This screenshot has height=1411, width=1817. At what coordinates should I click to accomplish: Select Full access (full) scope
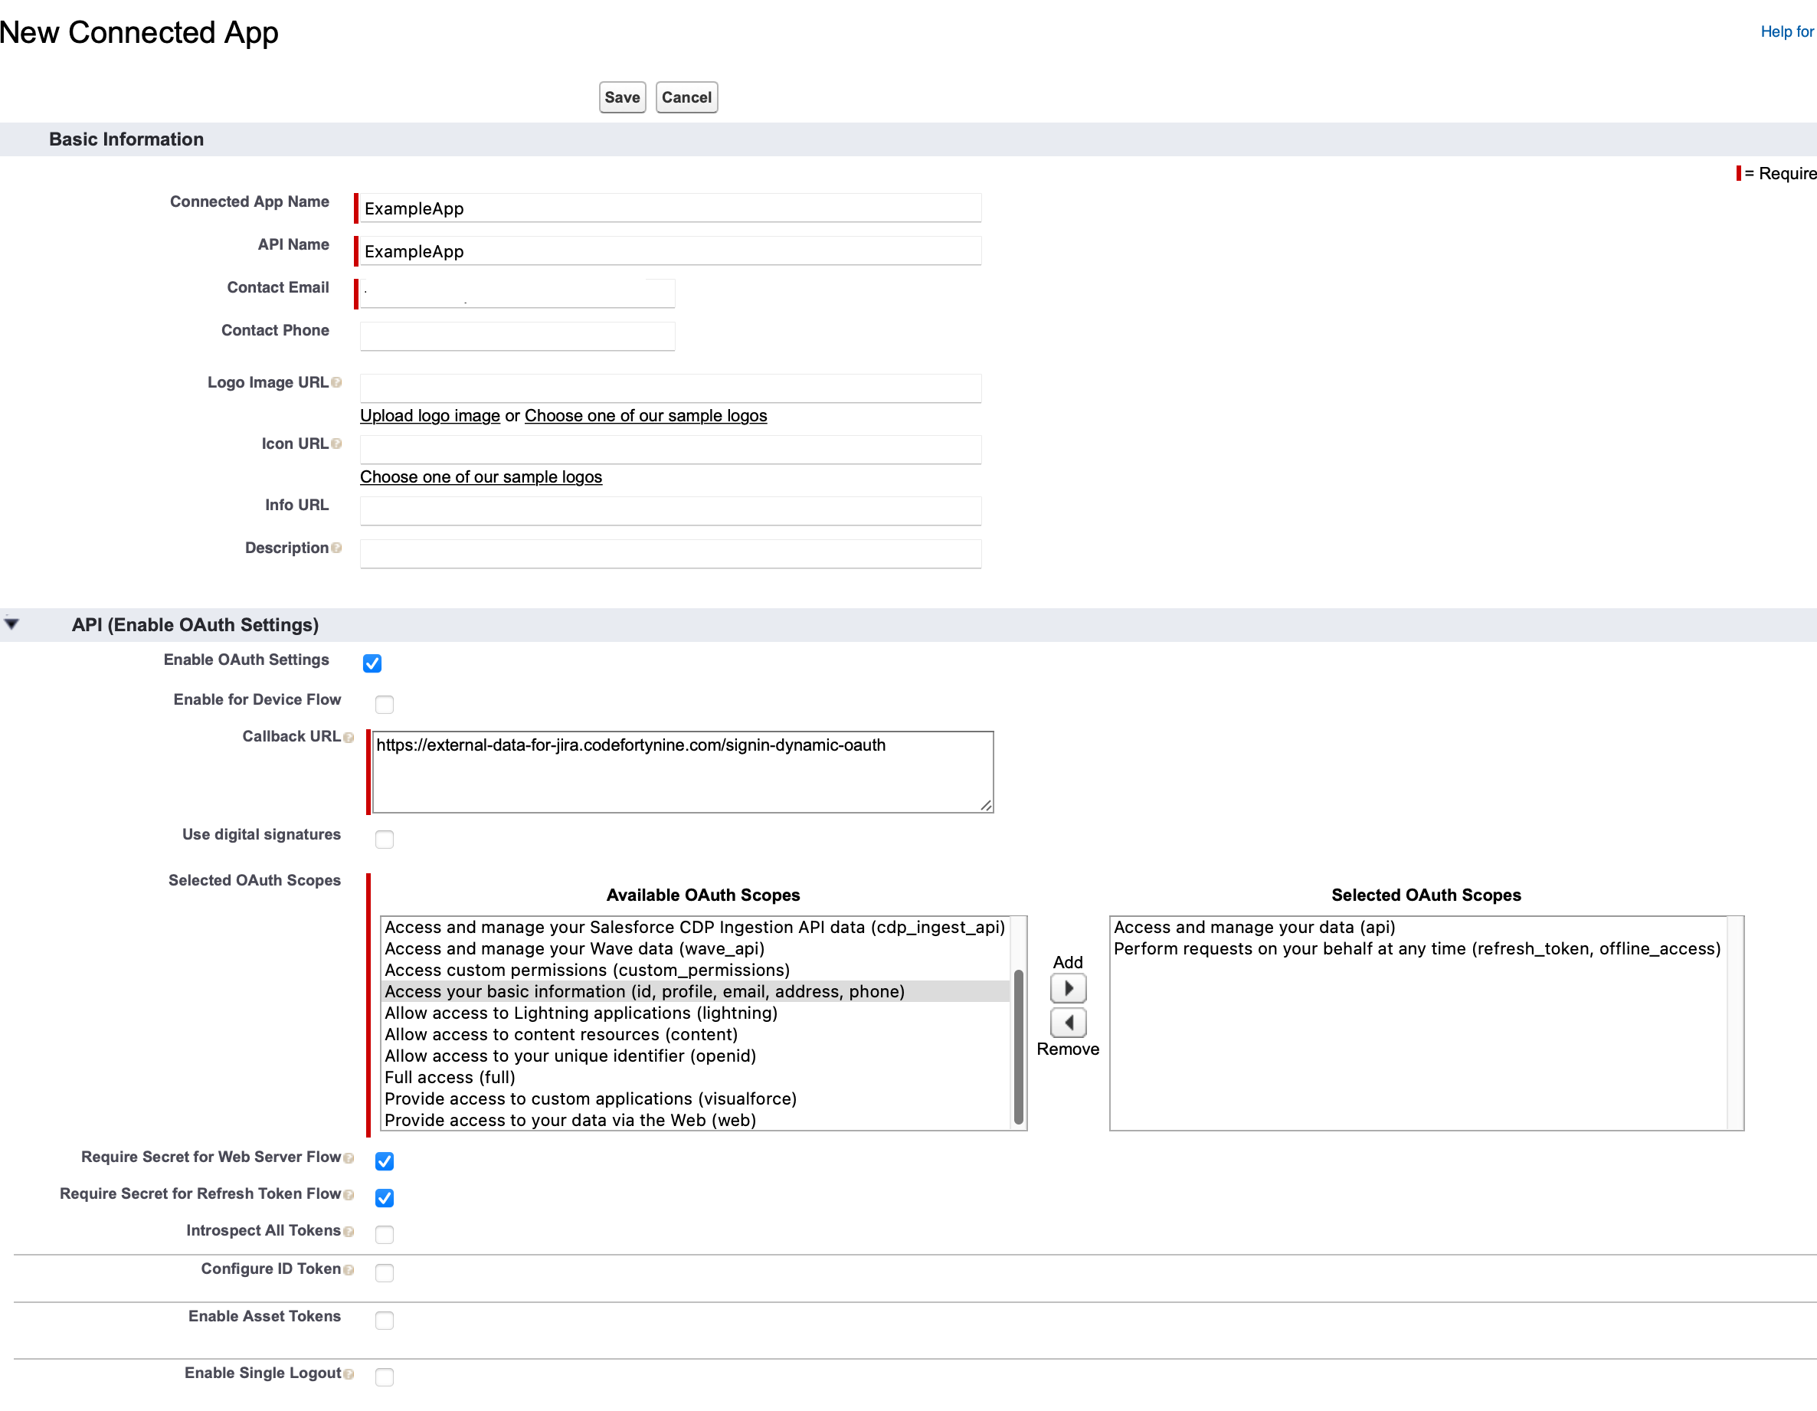tap(449, 1077)
